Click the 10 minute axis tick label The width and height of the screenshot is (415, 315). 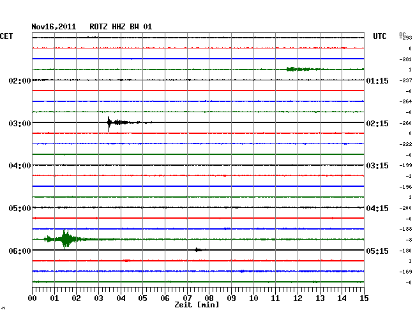pyautogui.click(x=253, y=298)
